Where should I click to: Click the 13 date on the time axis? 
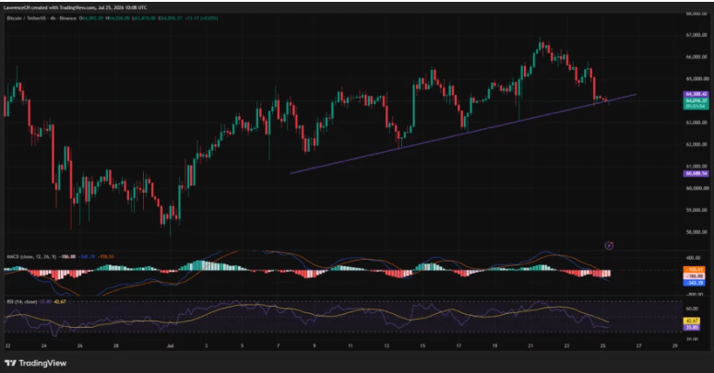tap(387, 345)
